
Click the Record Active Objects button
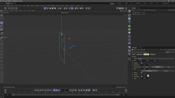[71, 90]
